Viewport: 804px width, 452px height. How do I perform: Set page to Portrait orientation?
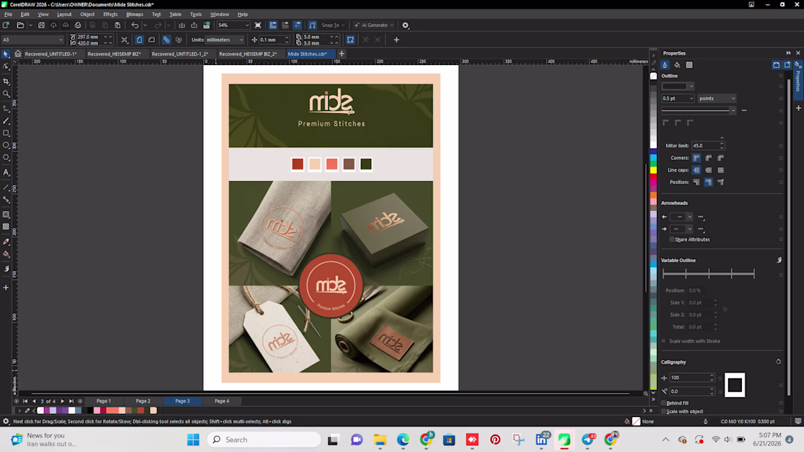pos(139,39)
